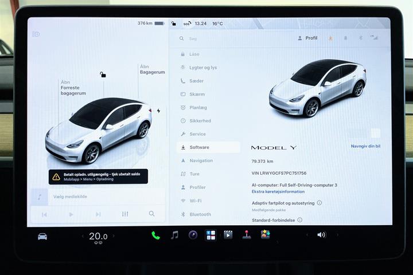The image size is (413, 275).
Task: Skip to next media track
Action: pos(98,214)
